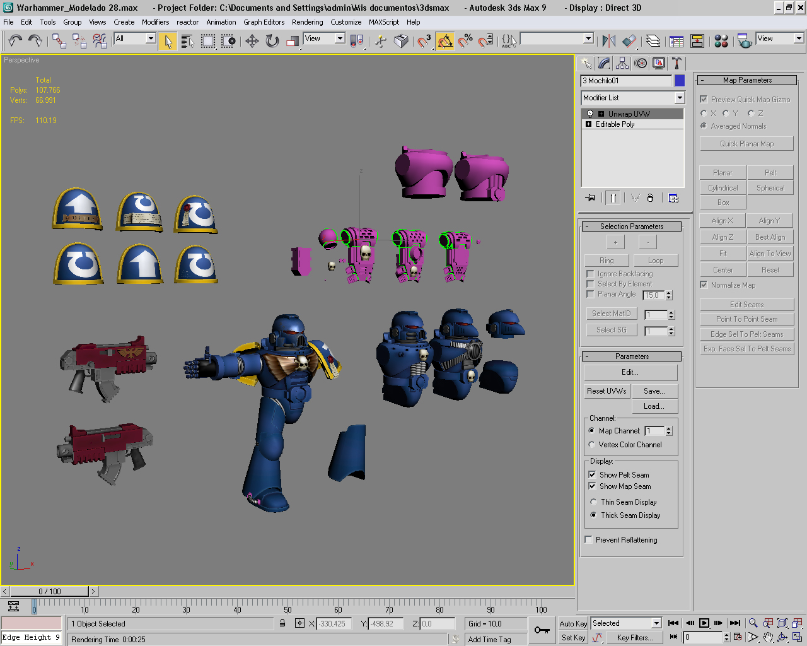This screenshot has width=807, height=646.
Task: Select the Vertex Color Channel radio
Action: click(591, 445)
